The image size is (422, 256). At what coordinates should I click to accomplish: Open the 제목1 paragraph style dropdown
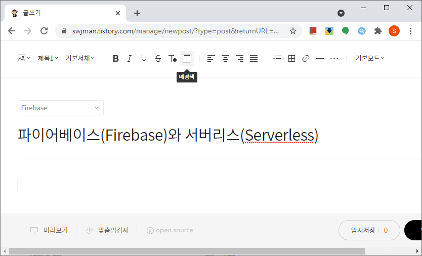(x=48, y=58)
